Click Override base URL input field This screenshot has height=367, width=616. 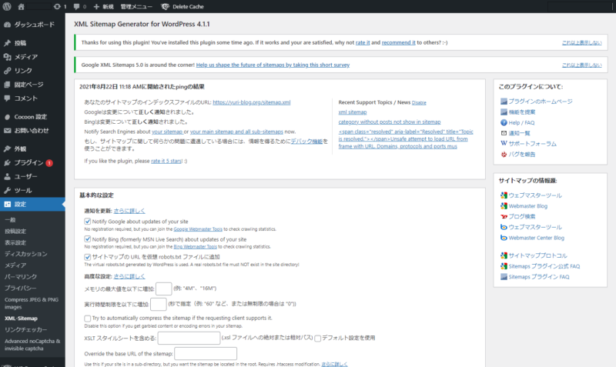tap(206, 354)
